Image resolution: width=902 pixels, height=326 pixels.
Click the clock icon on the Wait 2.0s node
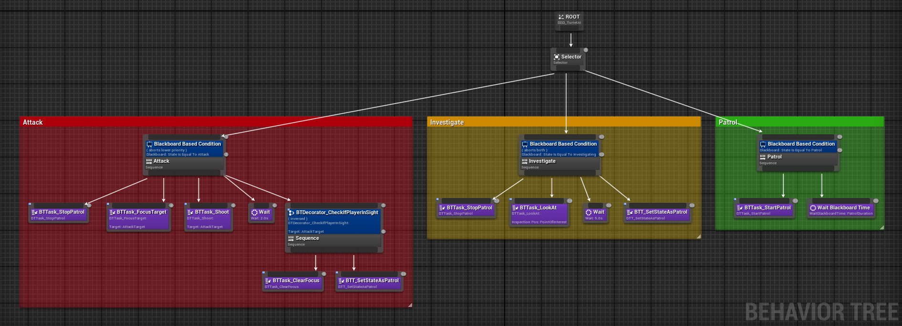pos(254,212)
